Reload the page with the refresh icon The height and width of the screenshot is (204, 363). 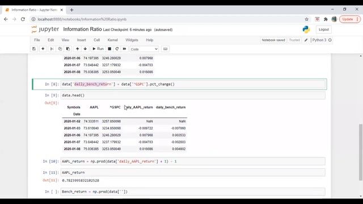click(23, 19)
